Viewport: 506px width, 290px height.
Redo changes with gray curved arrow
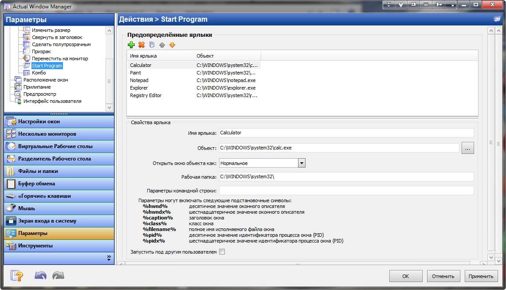pyautogui.click(x=58, y=275)
